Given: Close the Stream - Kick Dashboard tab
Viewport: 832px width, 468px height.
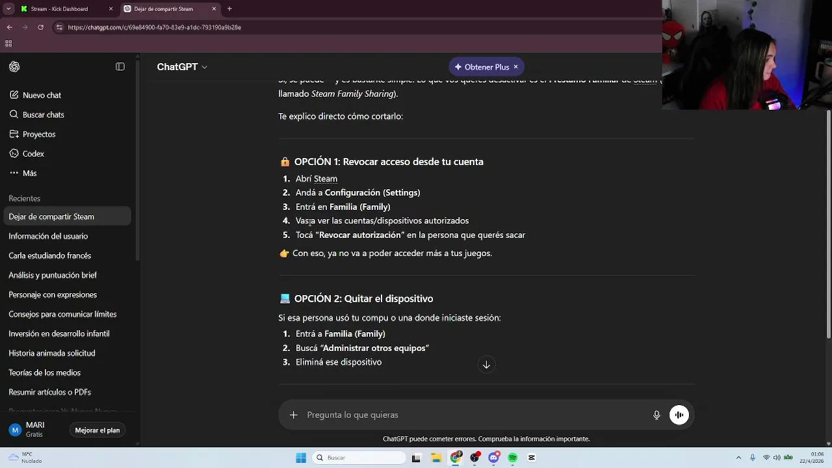Looking at the screenshot, I should [110, 9].
